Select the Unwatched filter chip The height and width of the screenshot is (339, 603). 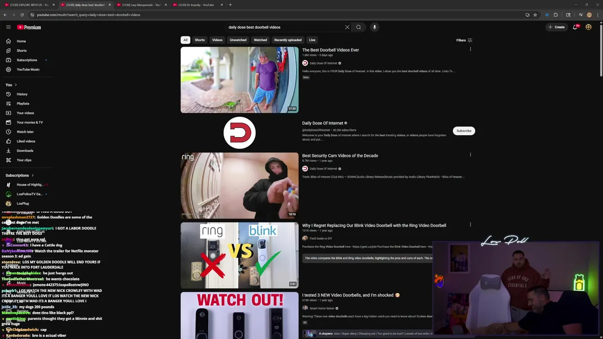click(238, 40)
